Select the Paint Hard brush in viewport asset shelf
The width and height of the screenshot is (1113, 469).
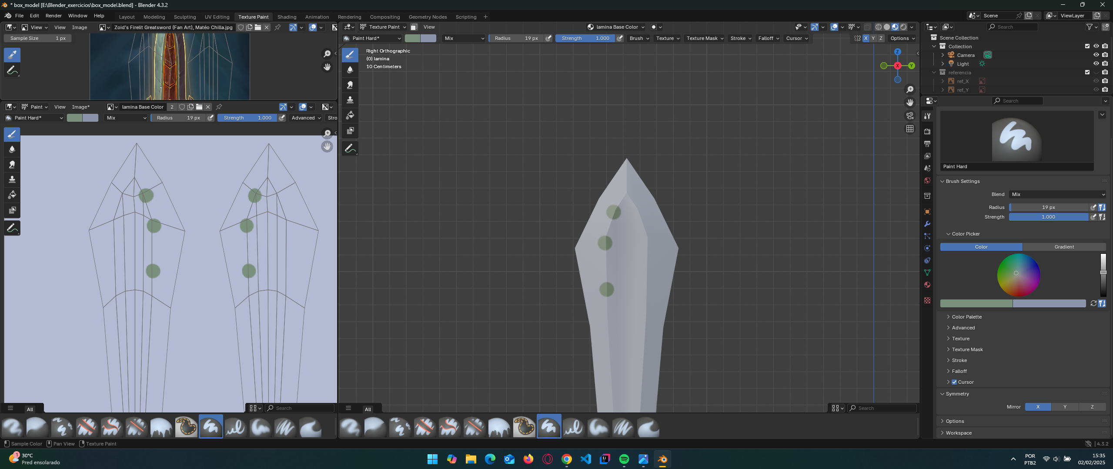[x=549, y=427]
